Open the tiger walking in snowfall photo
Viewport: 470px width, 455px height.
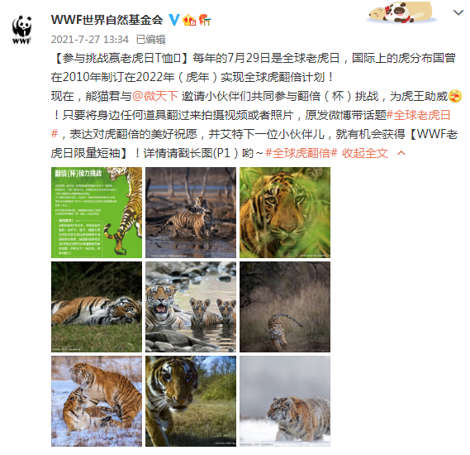pyautogui.click(x=285, y=401)
